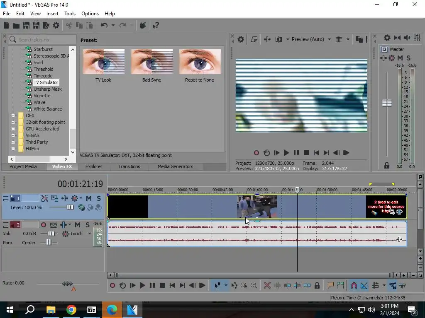Expand the GPU Accelerated folder
This screenshot has height=318, width=425.
tap(13, 129)
